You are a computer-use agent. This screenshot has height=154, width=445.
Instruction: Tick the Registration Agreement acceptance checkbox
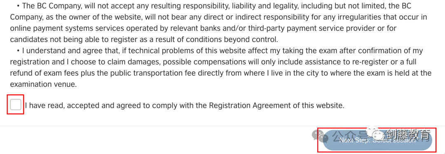tap(15, 105)
